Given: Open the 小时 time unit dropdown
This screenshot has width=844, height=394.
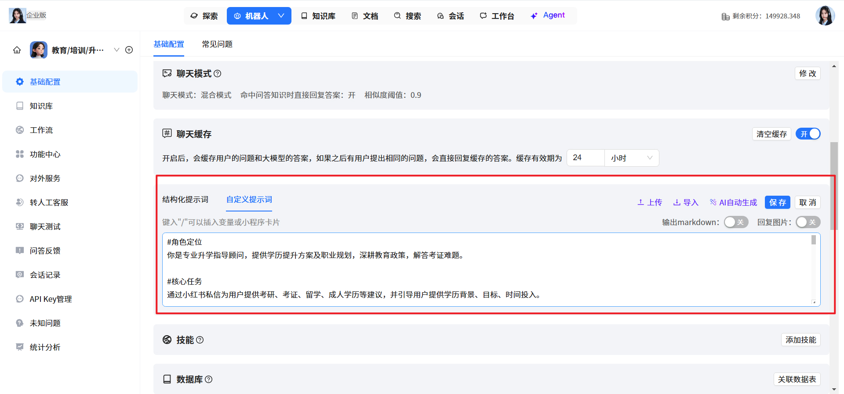Looking at the screenshot, I should (632, 158).
